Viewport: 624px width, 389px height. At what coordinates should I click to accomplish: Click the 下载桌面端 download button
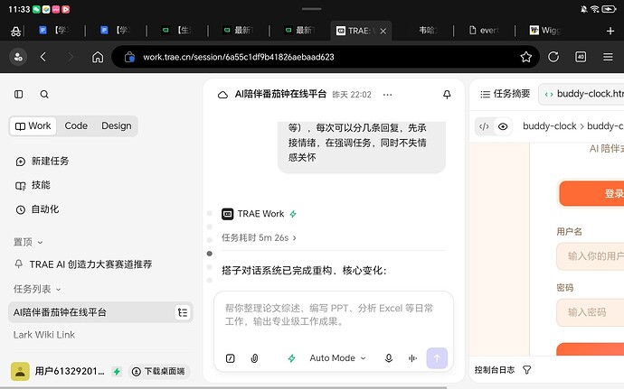159,372
